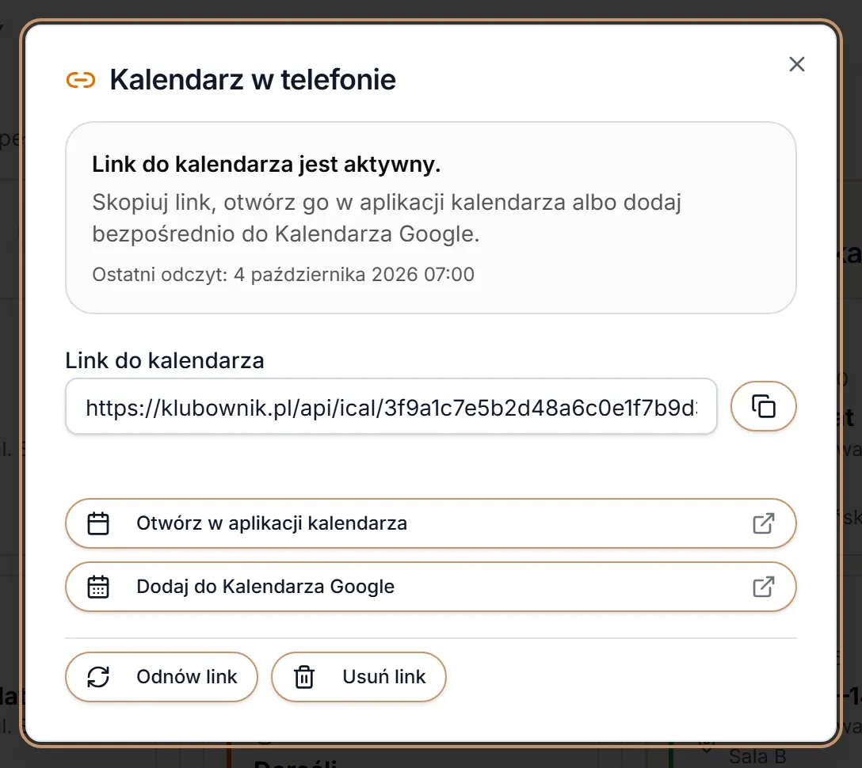Select Link do kalendarza jest aktywny text
862x768 pixels.
(266, 164)
